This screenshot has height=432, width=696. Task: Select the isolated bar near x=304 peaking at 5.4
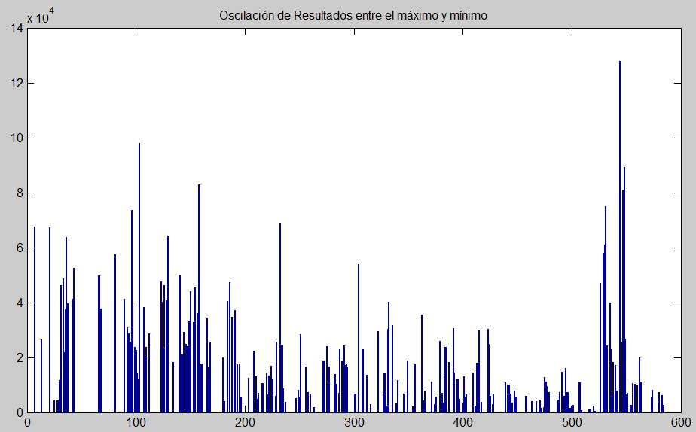[x=359, y=339]
